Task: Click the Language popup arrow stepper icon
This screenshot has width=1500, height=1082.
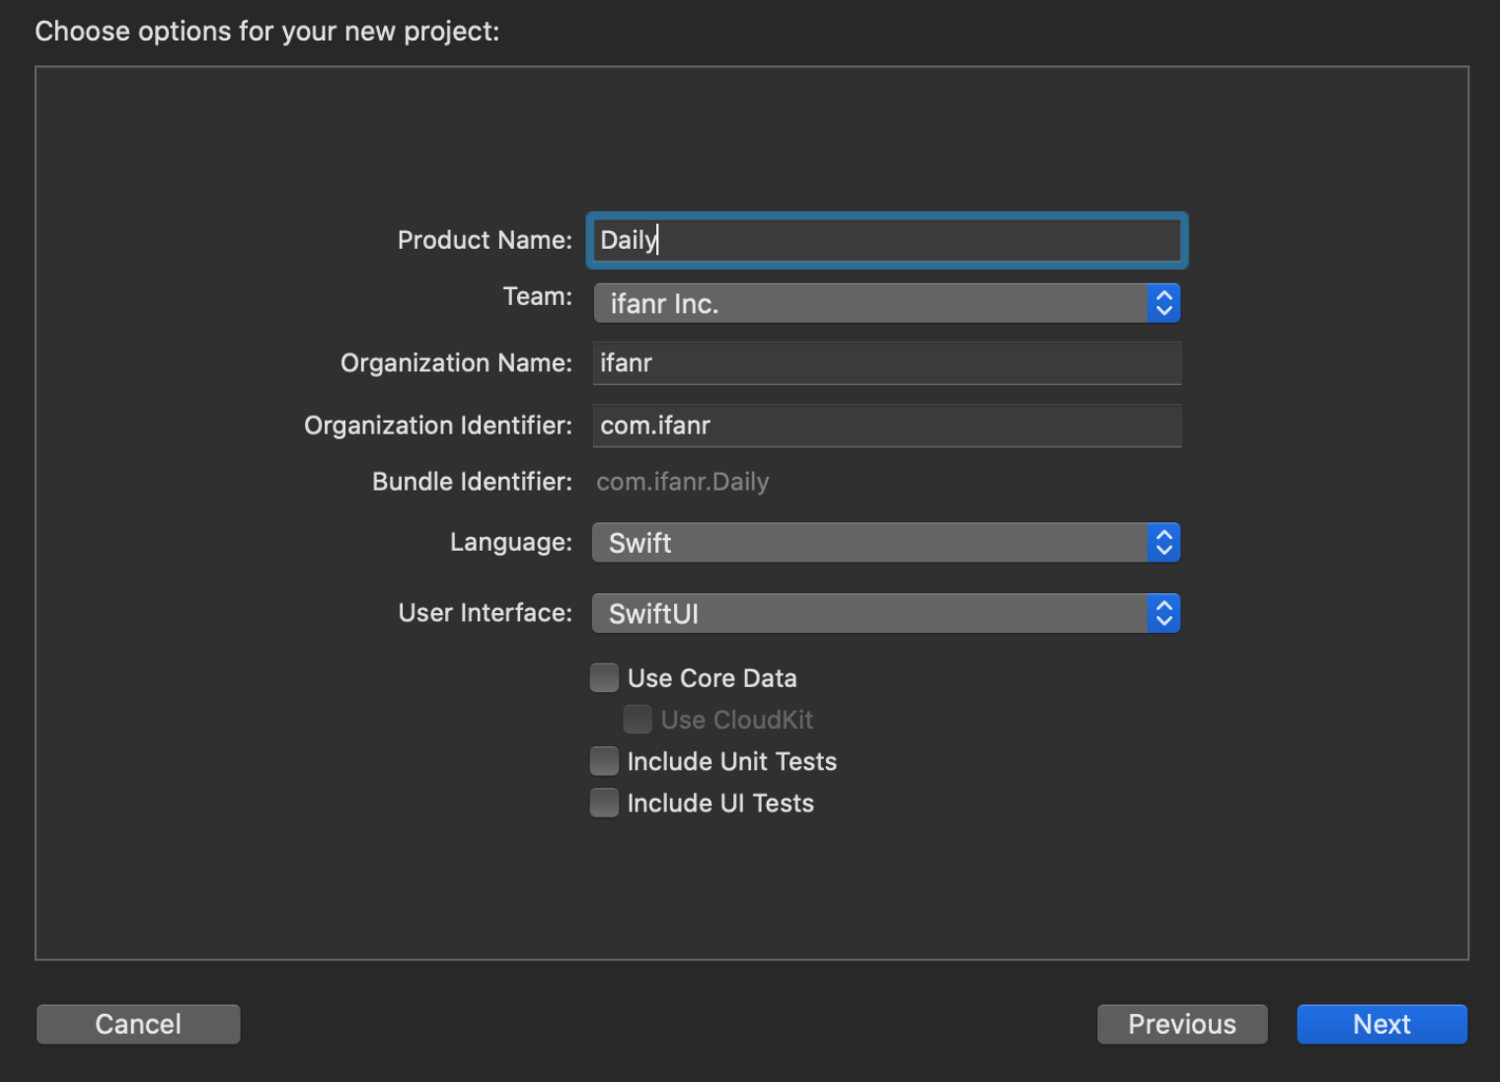Action: [1163, 542]
